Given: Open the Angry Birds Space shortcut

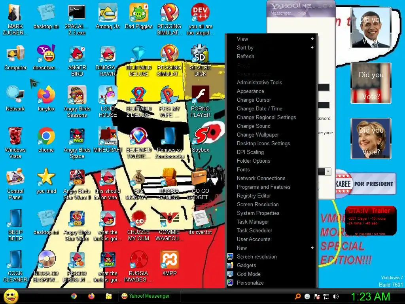Looking at the screenshot, I should click(x=77, y=142).
